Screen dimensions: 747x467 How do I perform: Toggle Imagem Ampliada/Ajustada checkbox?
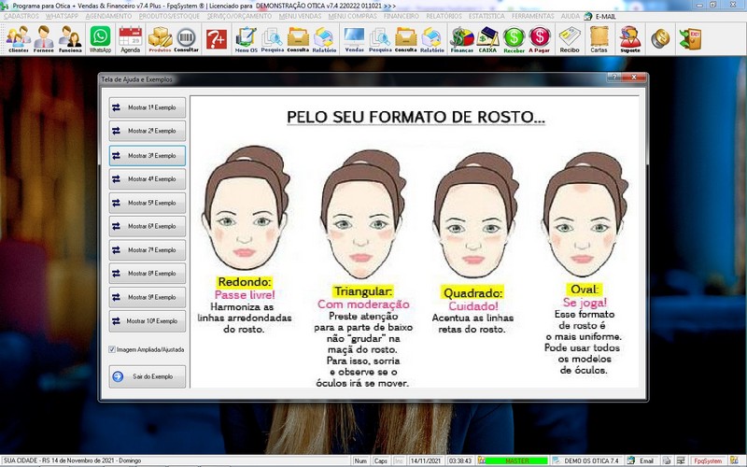[111, 349]
